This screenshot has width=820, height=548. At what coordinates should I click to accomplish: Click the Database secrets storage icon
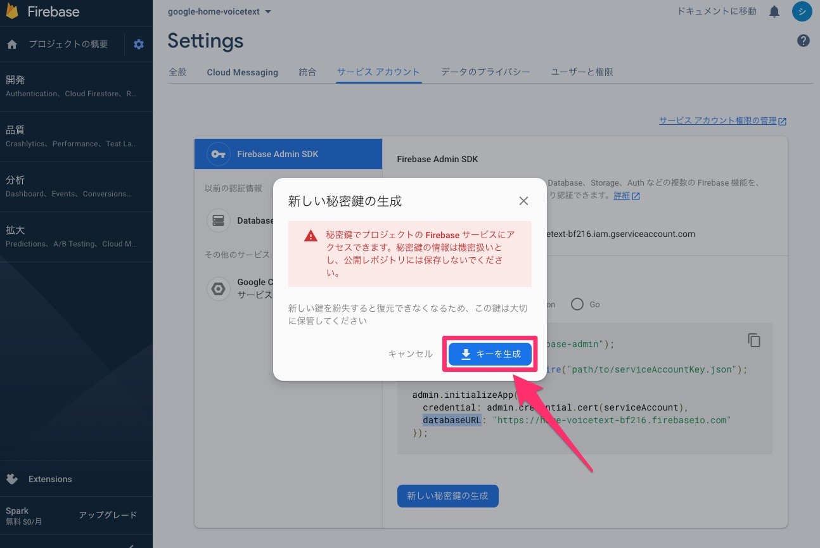coord(219,220)
